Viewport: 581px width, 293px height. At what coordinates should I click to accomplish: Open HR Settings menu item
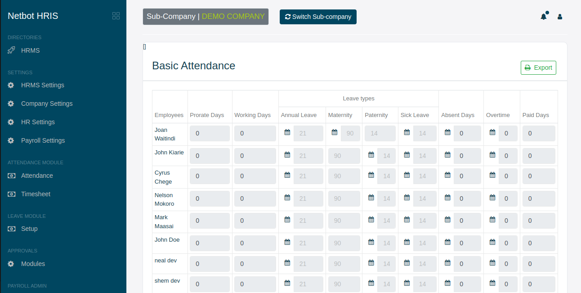38,122
